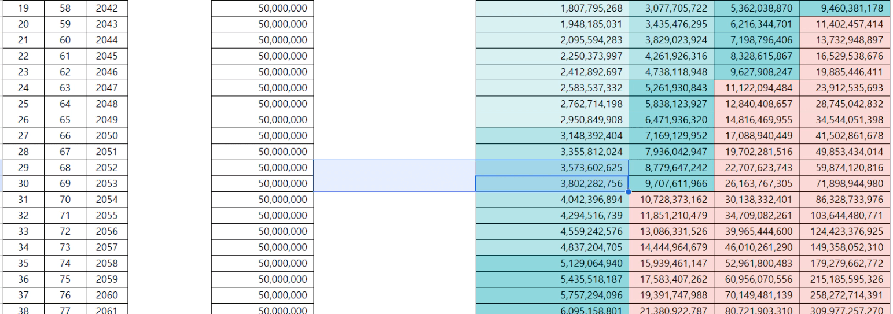
Task: Click value 19,702,281,516
Action: (x=756, y=152)
